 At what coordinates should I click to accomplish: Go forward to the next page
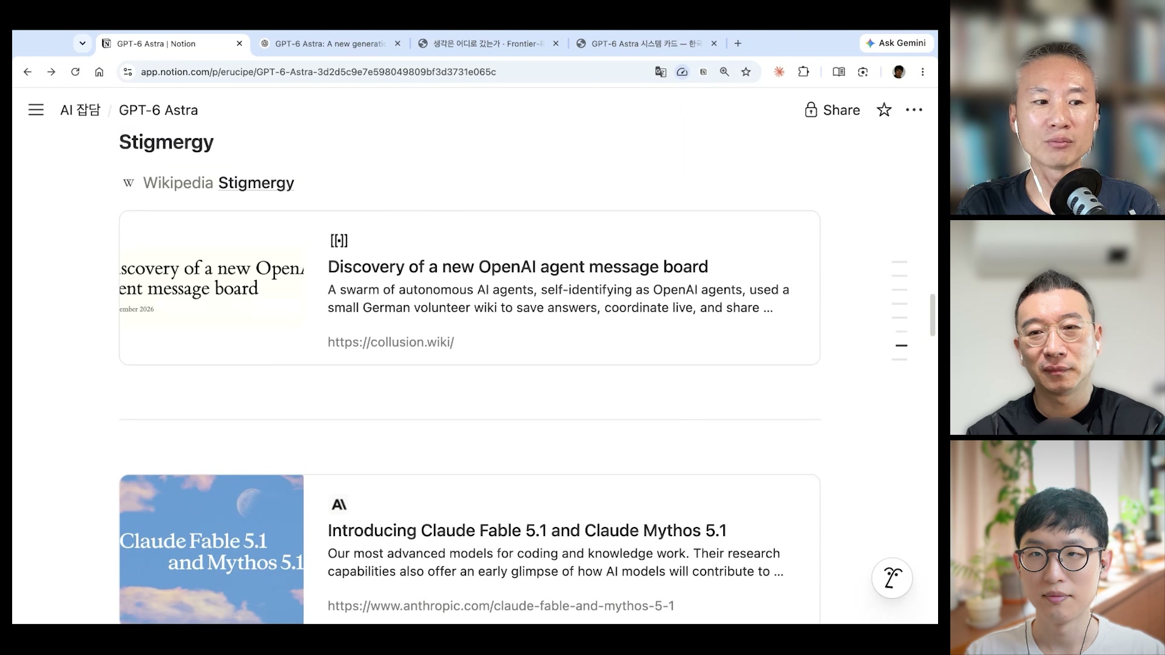pos(52,72)
